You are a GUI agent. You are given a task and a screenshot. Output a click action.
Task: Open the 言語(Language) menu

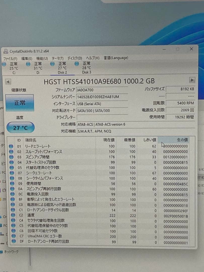pyautogui.click(x=115, y=58)
